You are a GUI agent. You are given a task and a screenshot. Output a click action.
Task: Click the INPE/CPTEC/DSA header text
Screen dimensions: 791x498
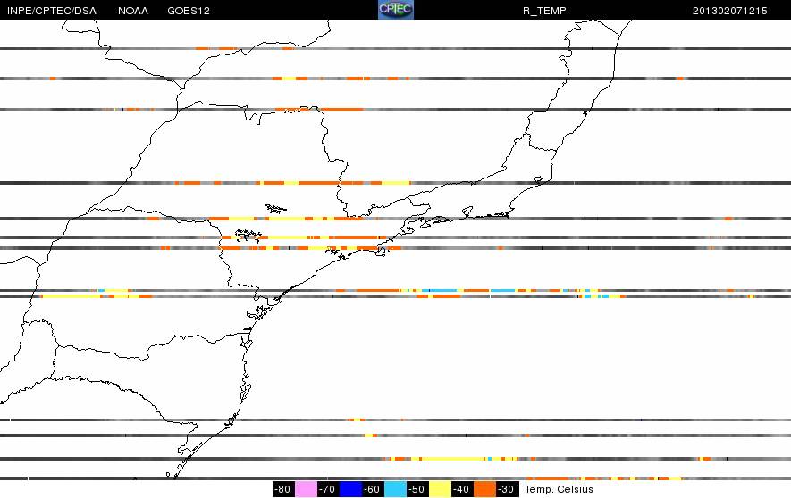[52, 11]
